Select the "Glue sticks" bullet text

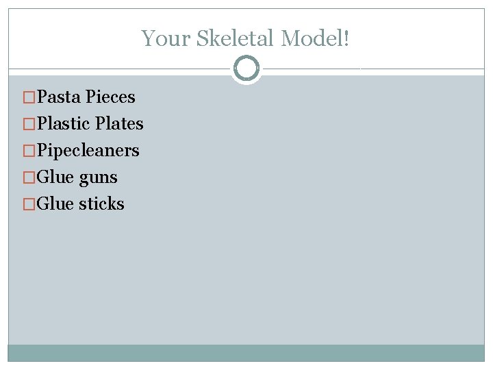(x=81, y=204)
